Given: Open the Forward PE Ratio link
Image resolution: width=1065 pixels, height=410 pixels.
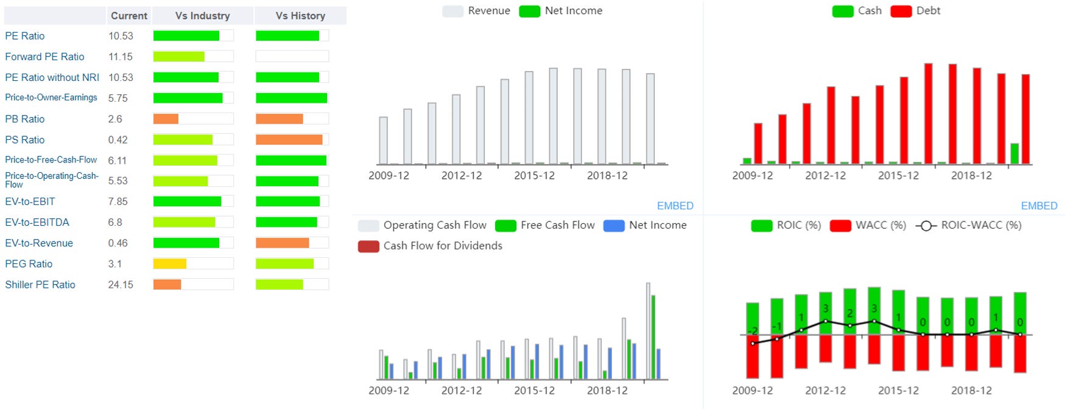Looking at the screenshot, I should (x=44, y=57).
